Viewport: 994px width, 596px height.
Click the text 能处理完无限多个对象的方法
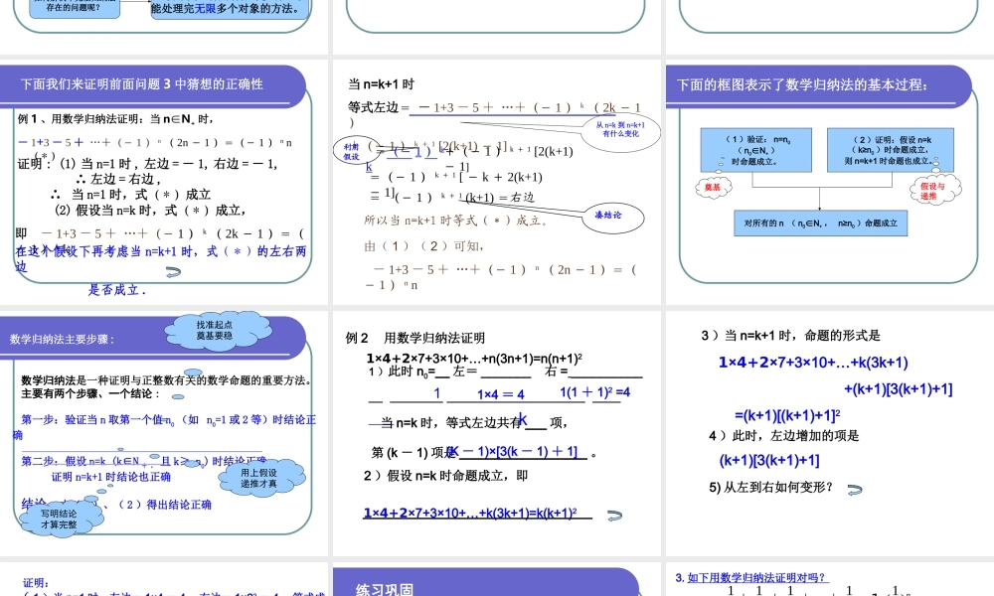coord(225,9)
